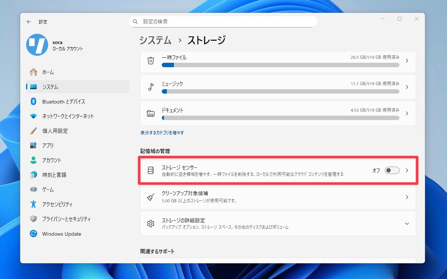This screenshot has height=279, width=447.
Task: Click the プライバシーとセキュリティ shield icon
Action: point(33,219)
